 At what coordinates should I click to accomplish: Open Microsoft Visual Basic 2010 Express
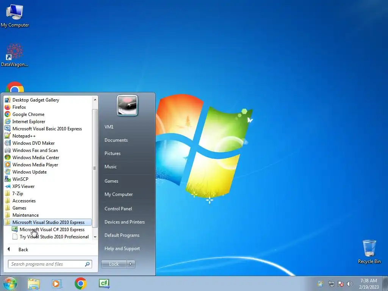(47, 129)
